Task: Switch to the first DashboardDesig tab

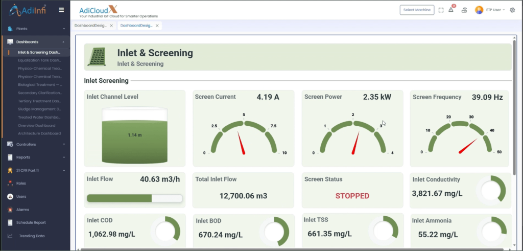Action: coord(90,26)
